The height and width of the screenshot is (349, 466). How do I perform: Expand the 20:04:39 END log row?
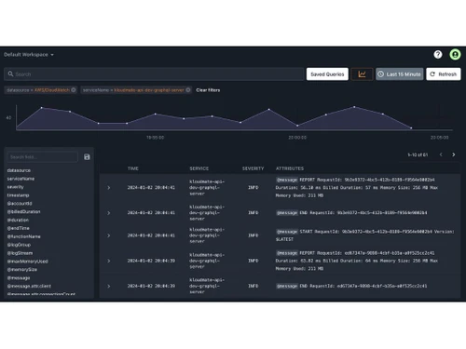click(109, 286)
